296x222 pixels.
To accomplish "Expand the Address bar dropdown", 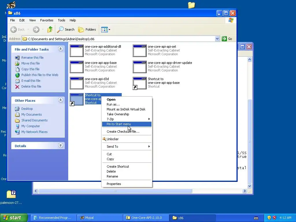I will pyautogui.click(x=217, y=39).
